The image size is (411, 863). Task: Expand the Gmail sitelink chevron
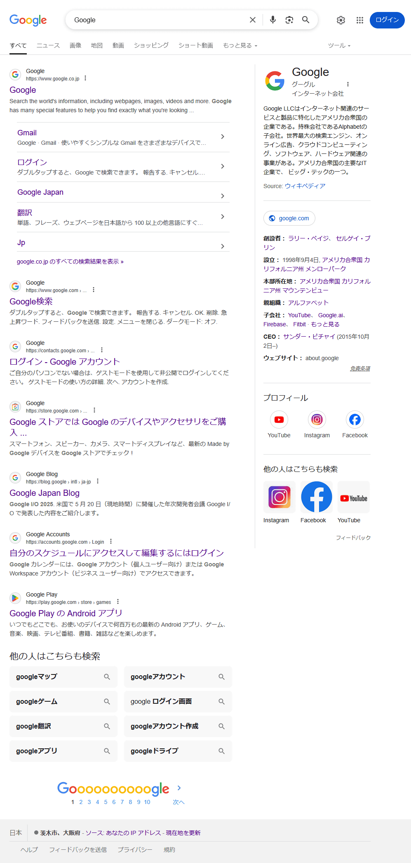pos(223,137)
